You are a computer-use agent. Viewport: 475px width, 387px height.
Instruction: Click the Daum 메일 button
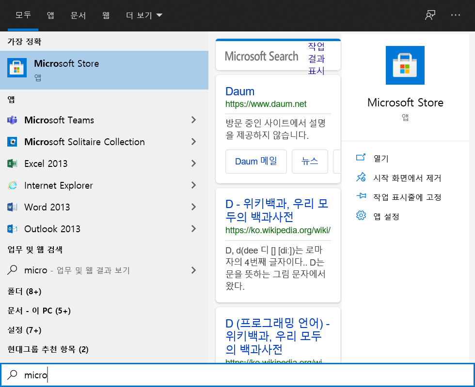coord(256,162)
